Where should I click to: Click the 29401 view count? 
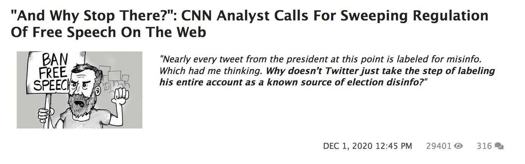tap(439, 146)
